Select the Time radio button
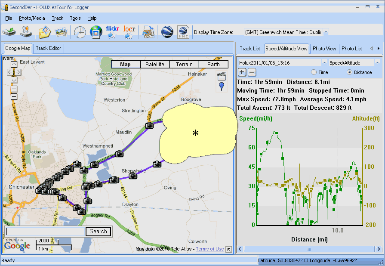Screen dimensions: 385x266 coord(314,72)
